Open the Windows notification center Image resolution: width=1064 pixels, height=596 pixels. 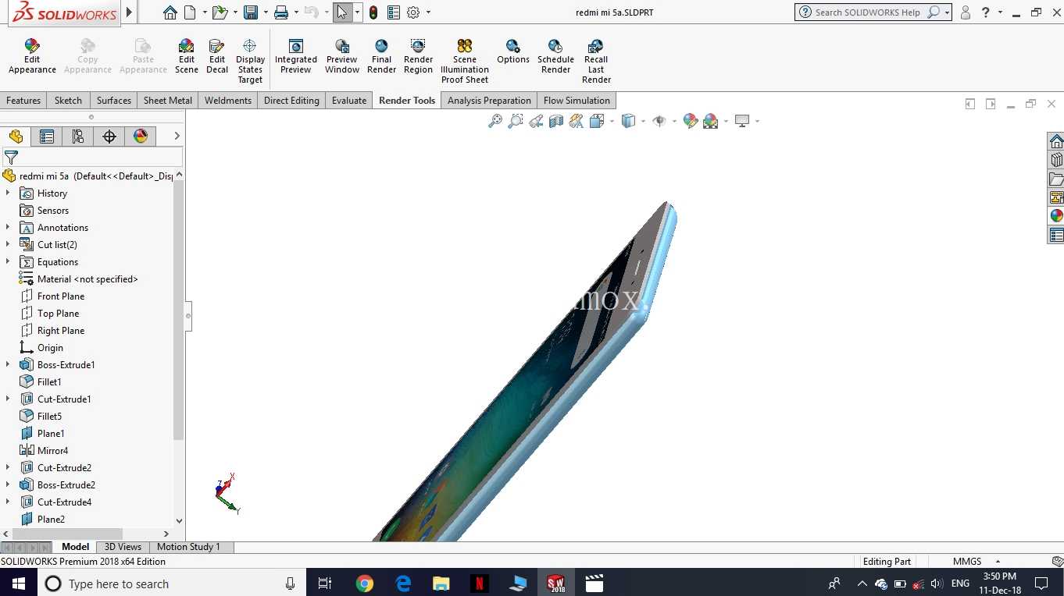coord(1041,584)
